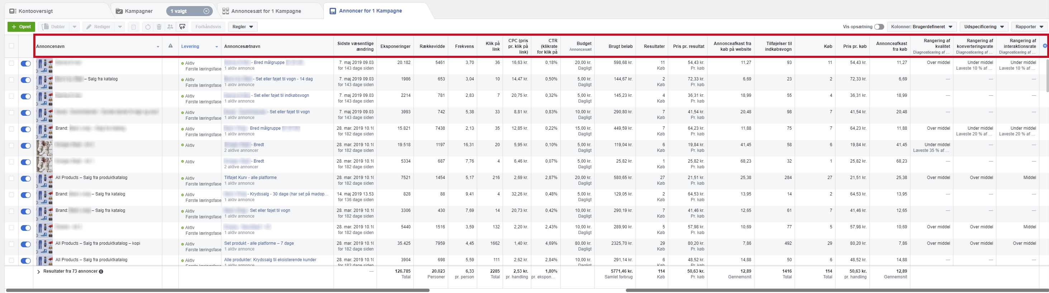Click frequency value "16,31"
Viewport: 1049px width, 293px height.
click(468, 145)
